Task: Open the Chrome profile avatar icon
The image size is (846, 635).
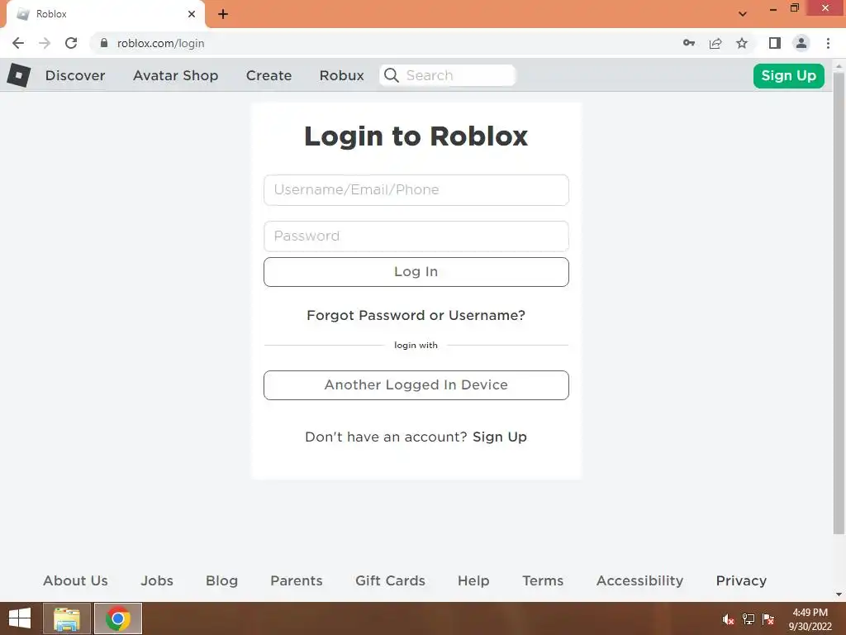Action: 801,43
